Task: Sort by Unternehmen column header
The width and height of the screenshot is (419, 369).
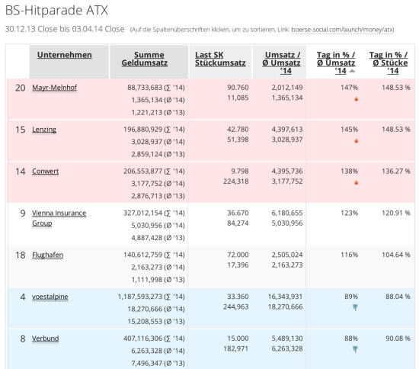Action: pos(65,55)
